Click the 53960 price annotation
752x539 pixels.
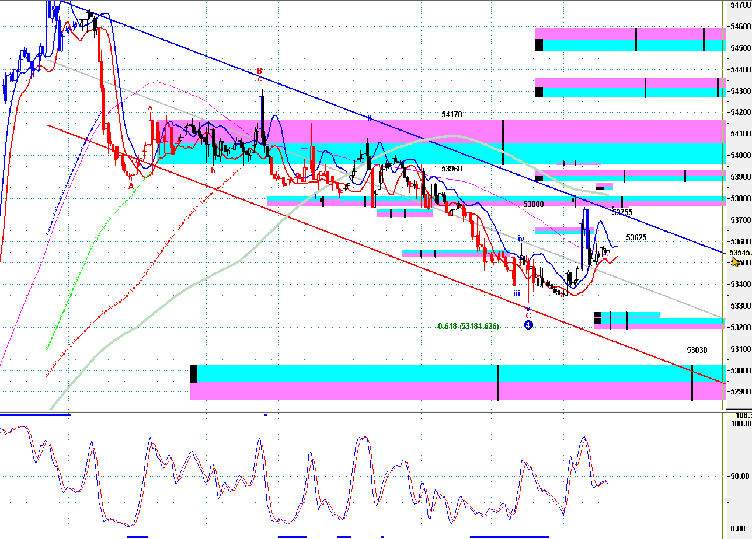[x=452, y=169]
